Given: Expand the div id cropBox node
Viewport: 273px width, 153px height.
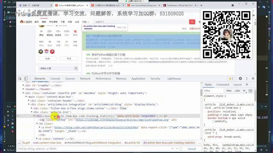Looking at the screenshot, I should point(23,85).
